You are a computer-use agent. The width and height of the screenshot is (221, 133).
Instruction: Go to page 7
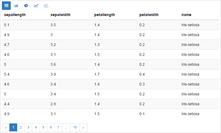[x=58, y=127]
